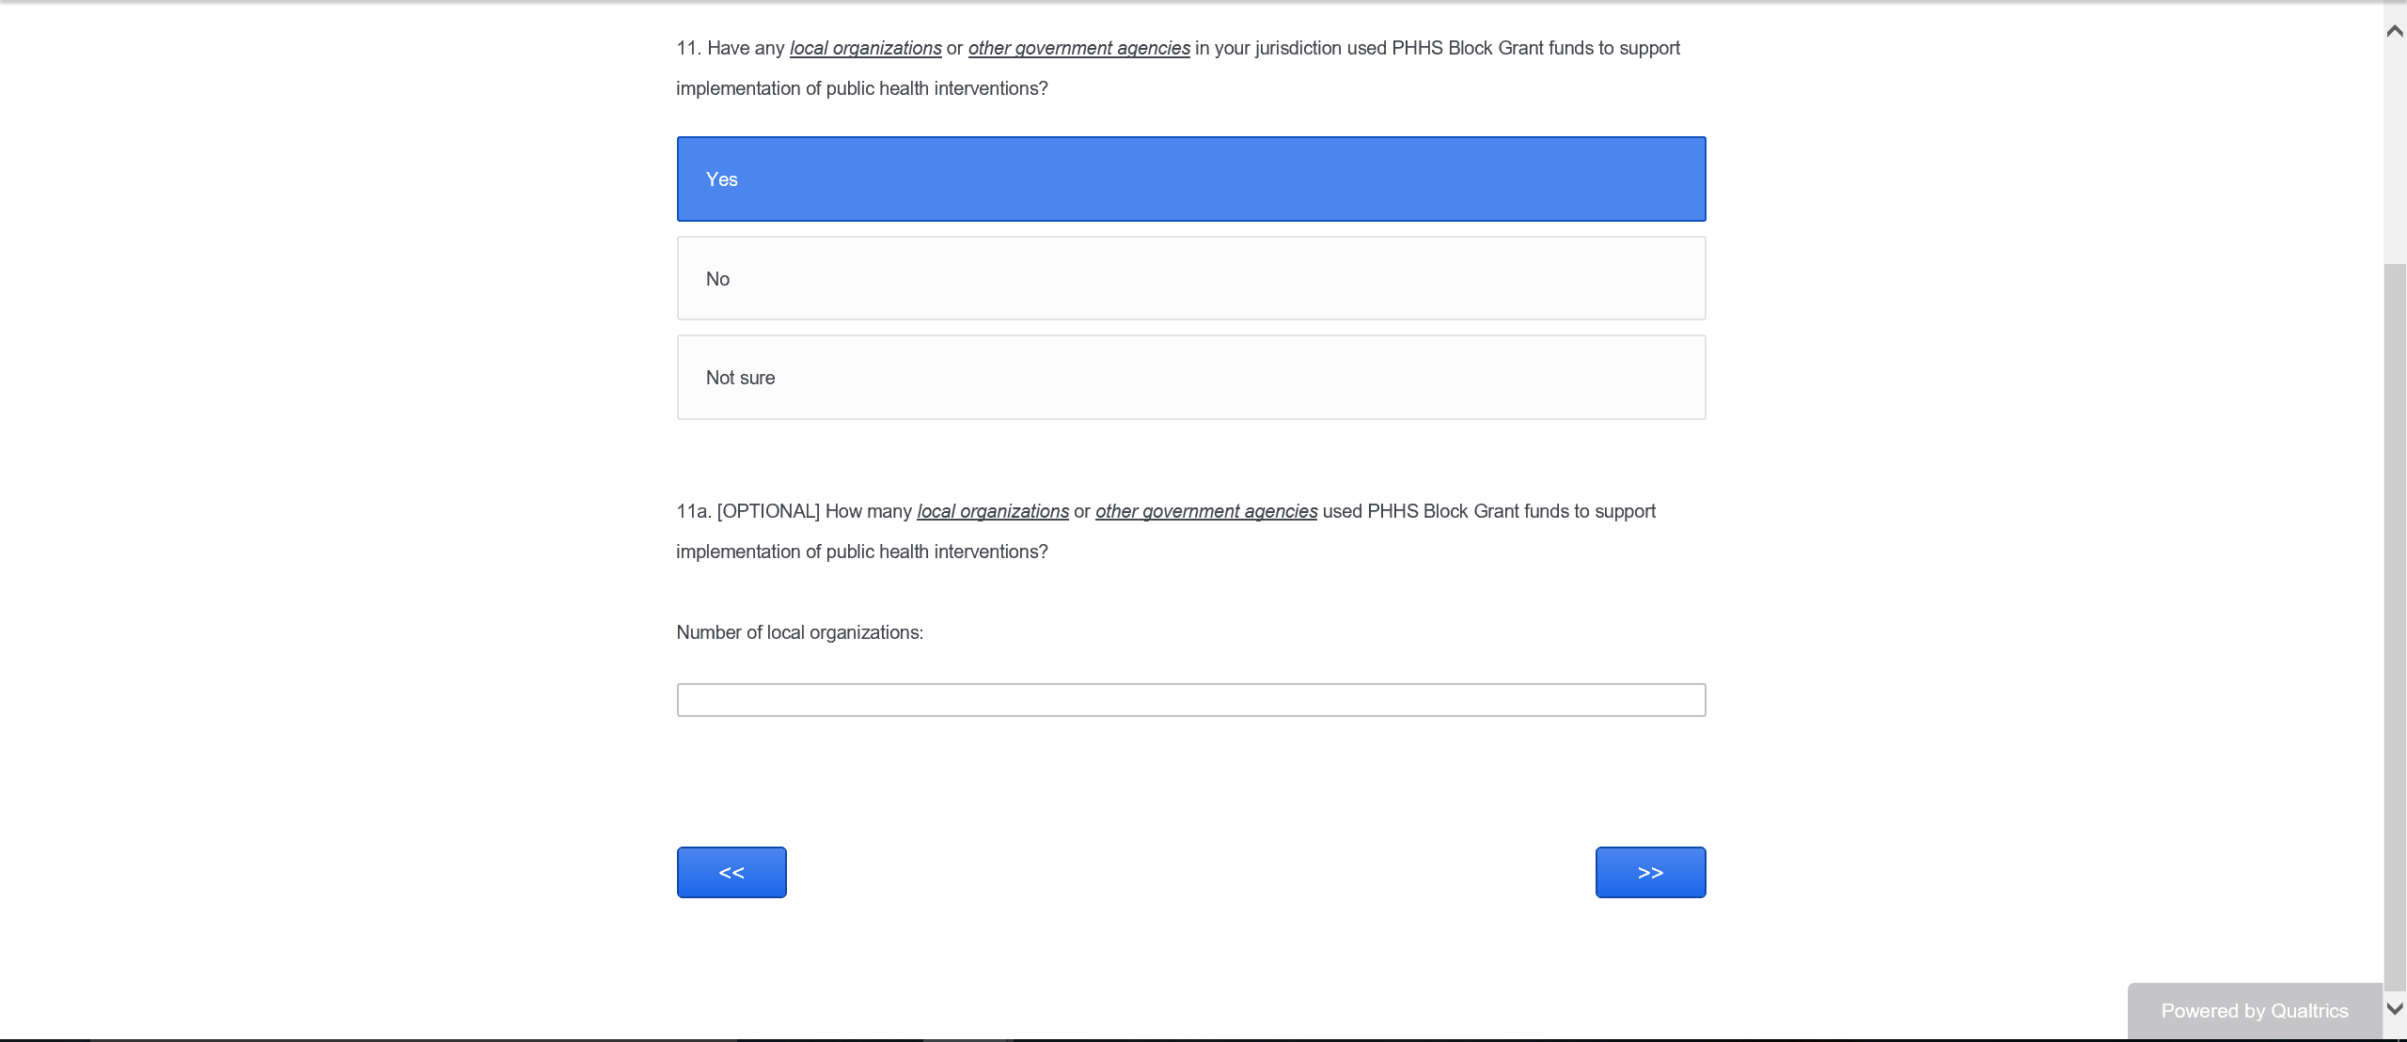
Task: Click other government agencies link in 11a
Action: tap(1205, 511)
